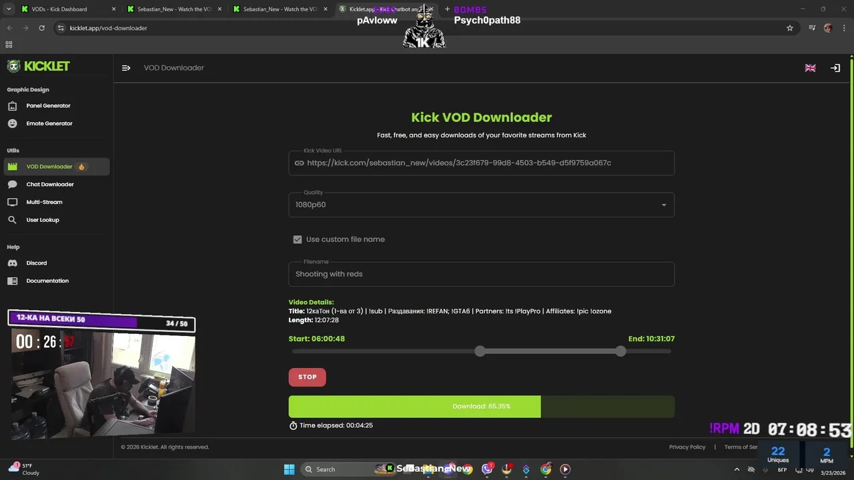Open Windows Start menu
The width and height of the screenshot is (854, 480).
289,469
